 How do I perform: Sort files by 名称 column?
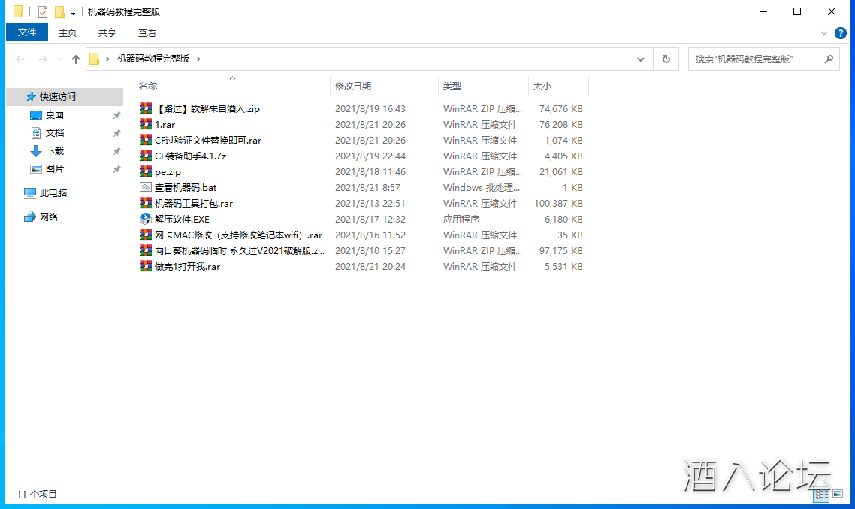click(148, 86)
